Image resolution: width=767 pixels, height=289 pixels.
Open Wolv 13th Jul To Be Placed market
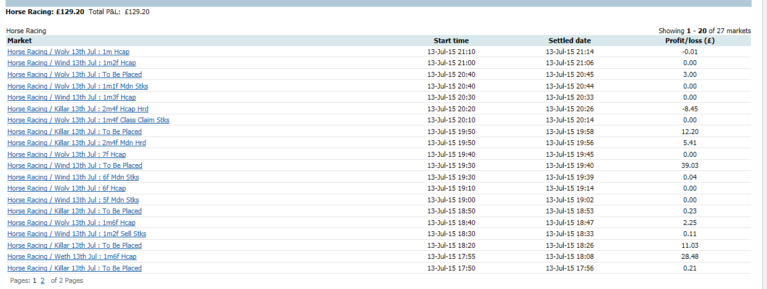[75, 74]
